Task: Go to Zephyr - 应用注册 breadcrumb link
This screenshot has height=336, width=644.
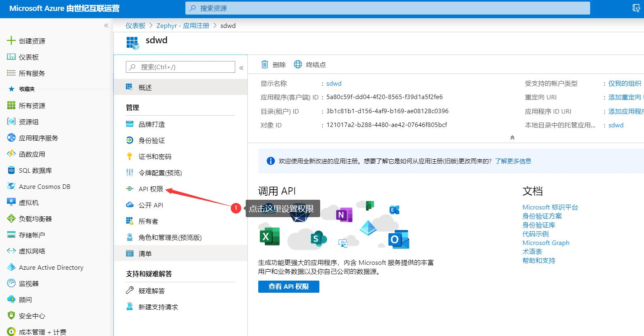Action: (x=183, y=25)
